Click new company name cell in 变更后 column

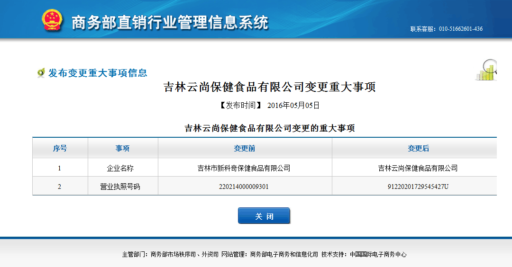point(418,168)
